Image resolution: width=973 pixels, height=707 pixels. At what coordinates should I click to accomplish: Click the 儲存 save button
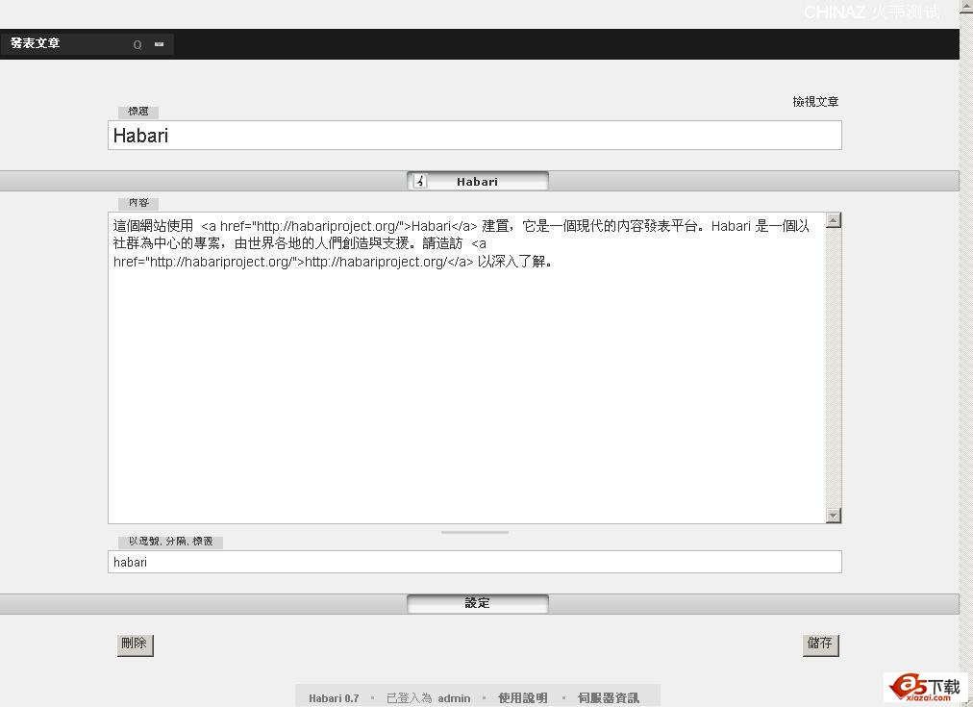820,644
